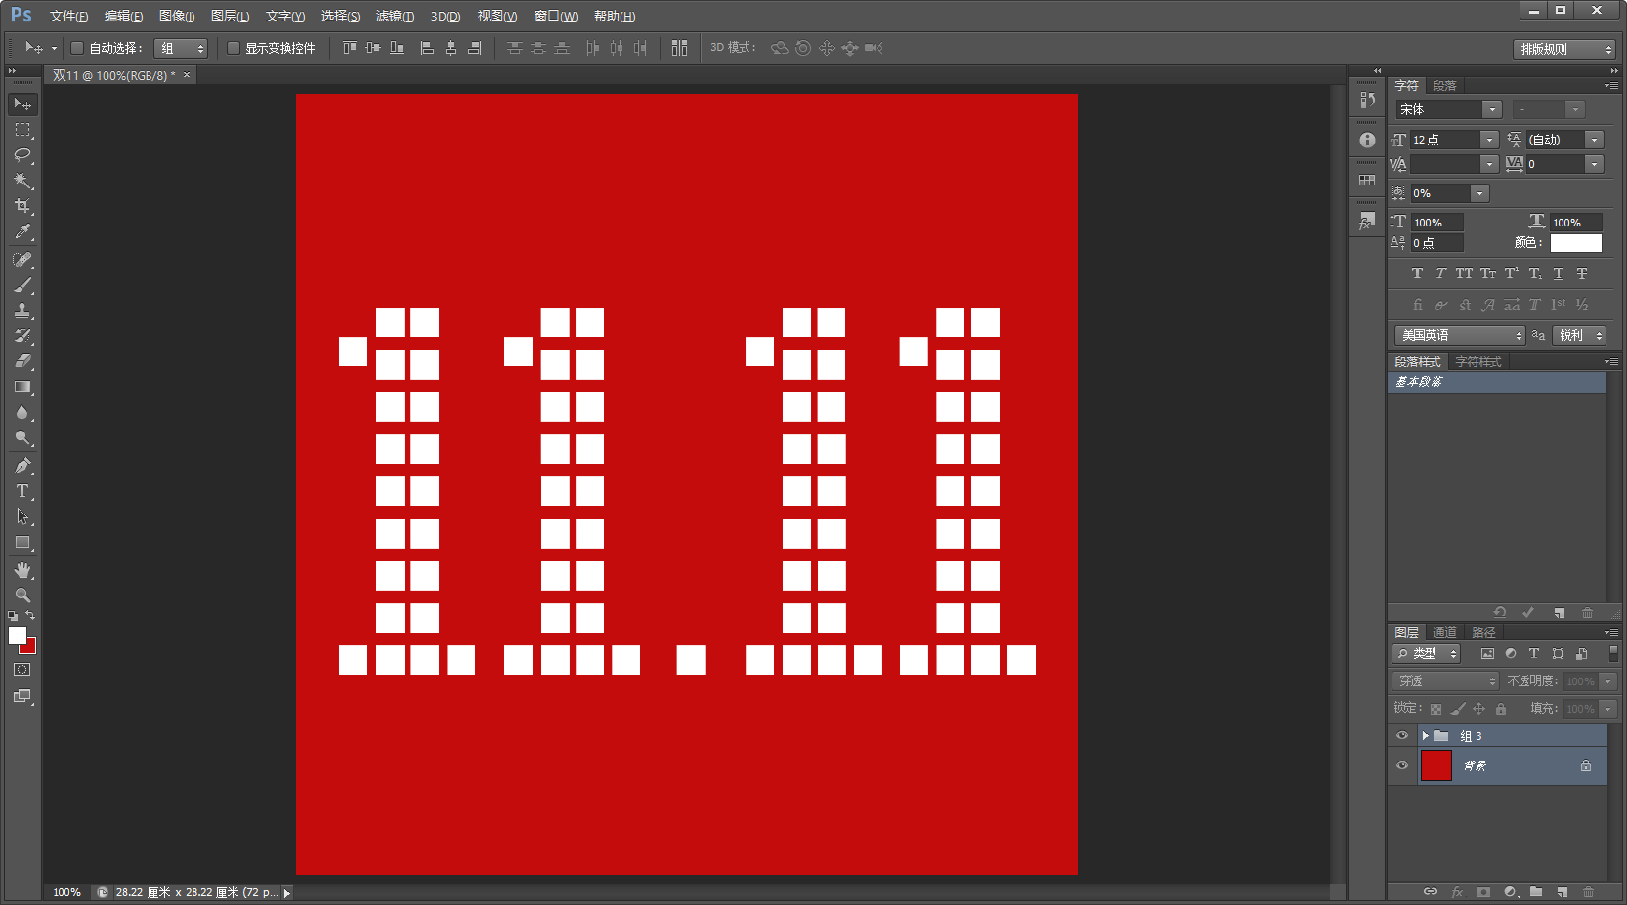Select the Move tool
Screen dimensions: 1627x905
[x=21, y=103]
